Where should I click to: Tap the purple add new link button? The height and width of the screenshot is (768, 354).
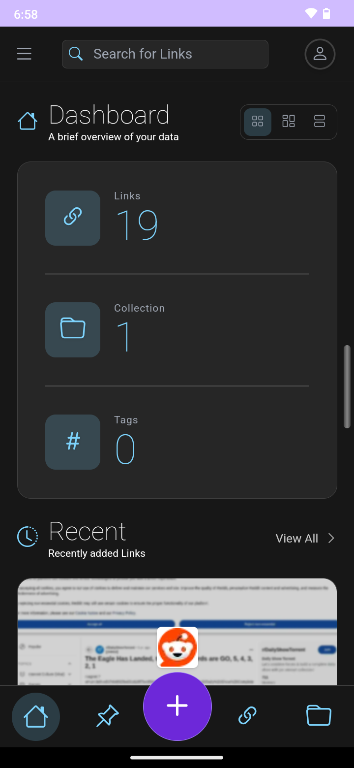pos(177,706)
